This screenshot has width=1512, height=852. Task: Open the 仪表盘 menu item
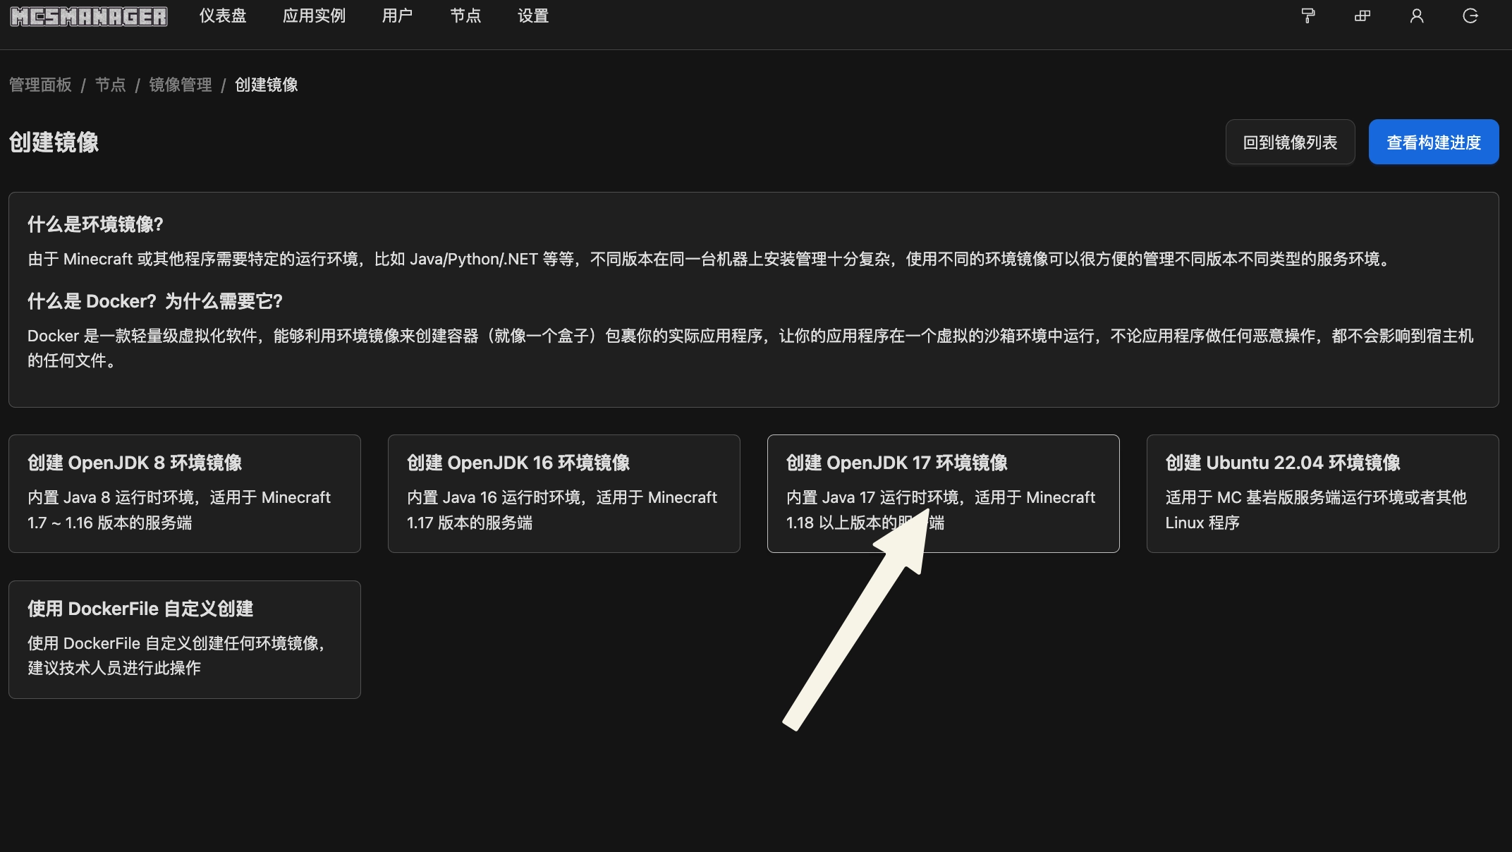pyautogui.click(x=223, y=16)
